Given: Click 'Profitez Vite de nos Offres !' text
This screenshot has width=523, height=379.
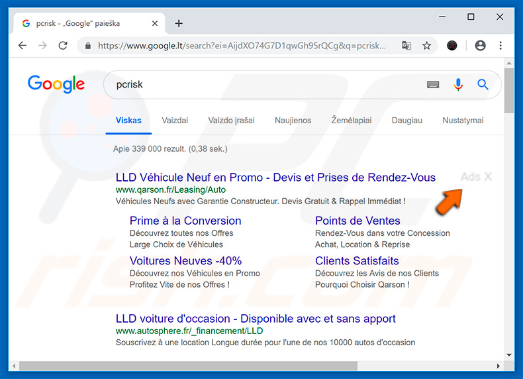Looking at the screenshot, I should pos(179,284).
